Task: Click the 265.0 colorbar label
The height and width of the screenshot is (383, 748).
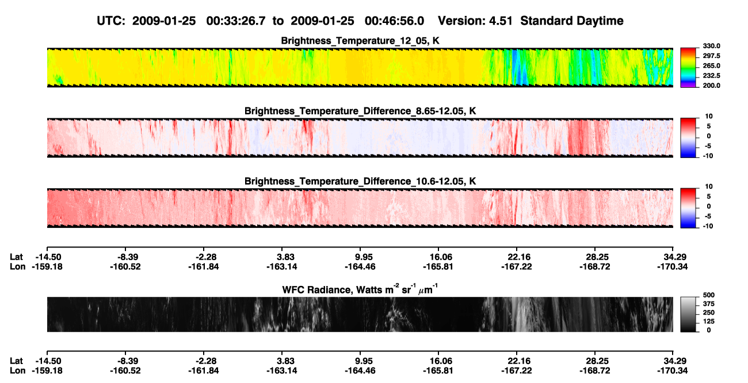Action: [712, 66]
